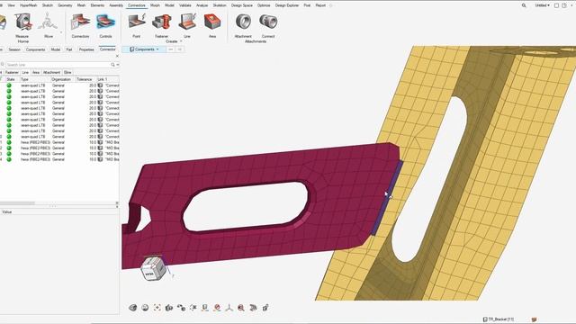The width and height of the screenshot is (576, 324).
Task: Click the search icon in the connector browser
Action: [x=112, y=65]
